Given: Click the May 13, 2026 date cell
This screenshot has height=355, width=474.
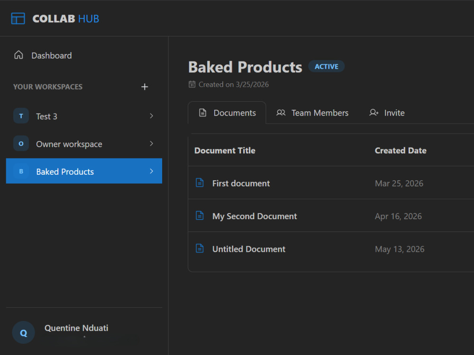Looking at the screenshot, I should point(400,249).
